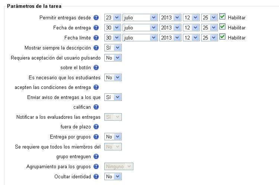Expand month dropdown for Fecha de entrega

click(x=140, y=28)
